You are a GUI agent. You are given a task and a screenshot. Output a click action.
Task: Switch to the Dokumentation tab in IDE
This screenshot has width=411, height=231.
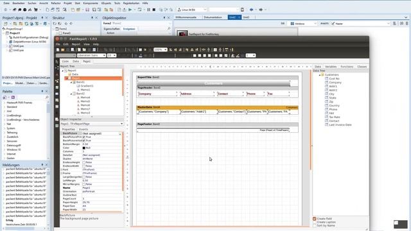[213, 17]
